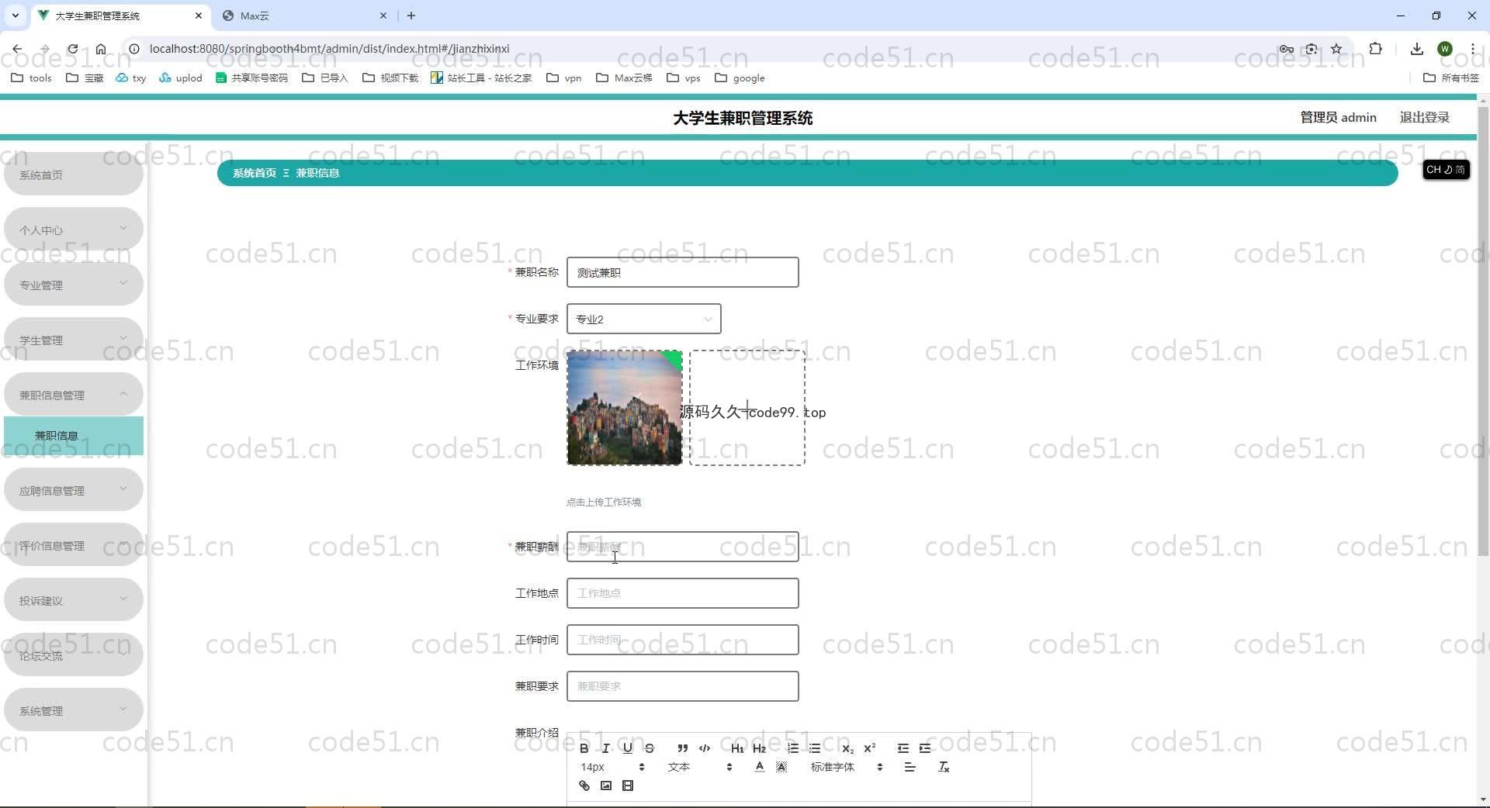Open the tools bookmark folder
1490x808 pixels.
pos(32,78)
